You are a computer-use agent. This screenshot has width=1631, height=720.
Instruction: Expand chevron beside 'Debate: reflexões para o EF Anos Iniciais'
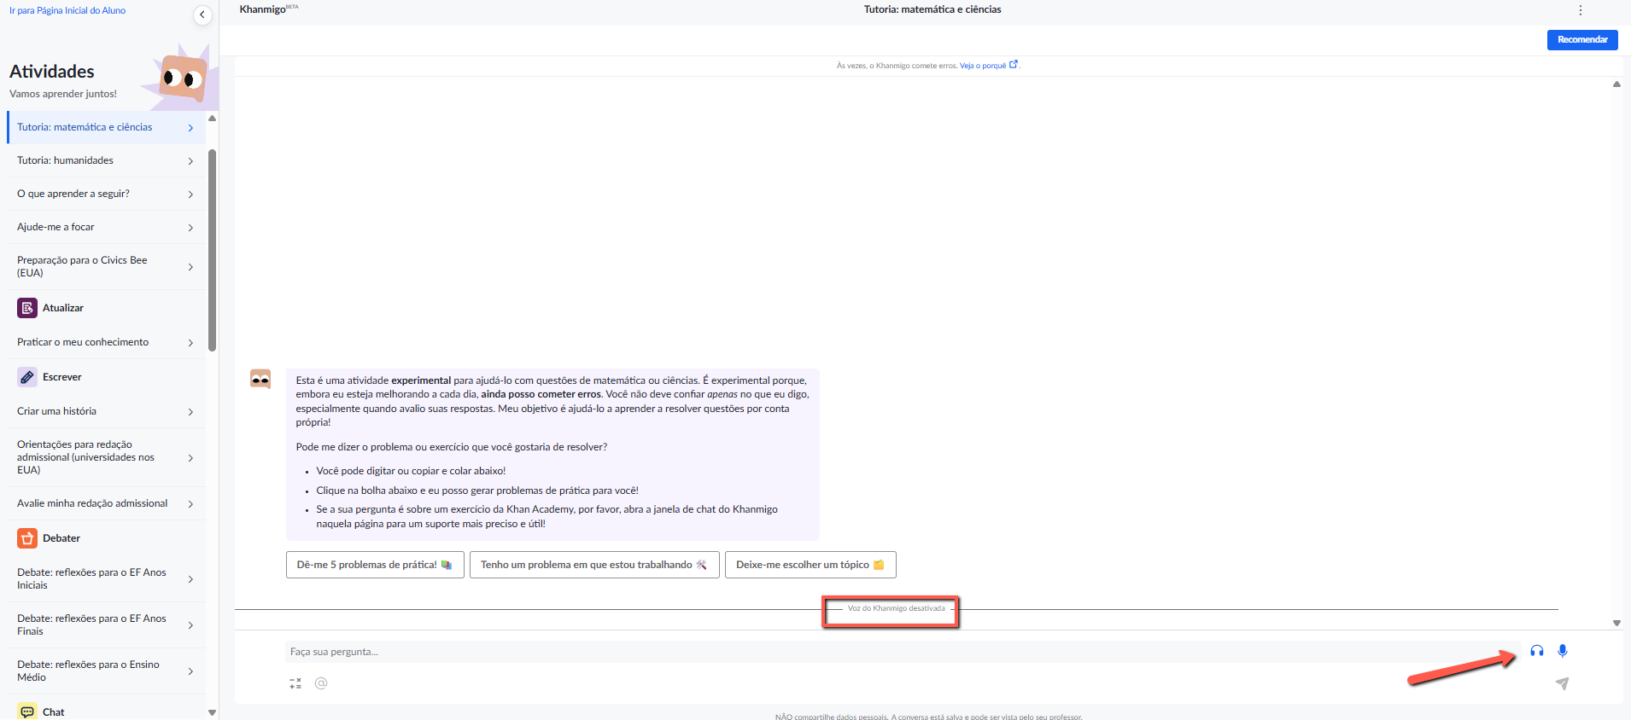point(190,579)
